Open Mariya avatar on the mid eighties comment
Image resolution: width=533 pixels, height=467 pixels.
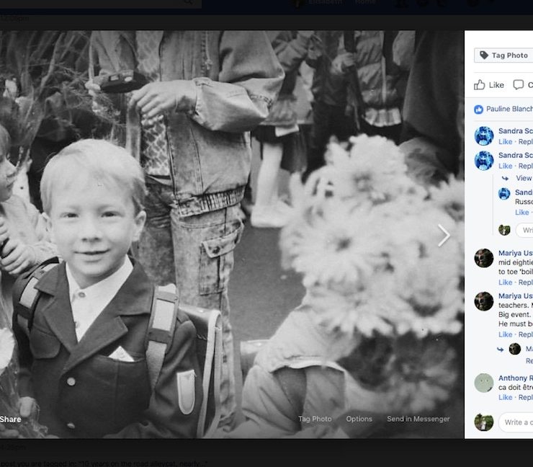pyautogui.click(x=484, y=258)
